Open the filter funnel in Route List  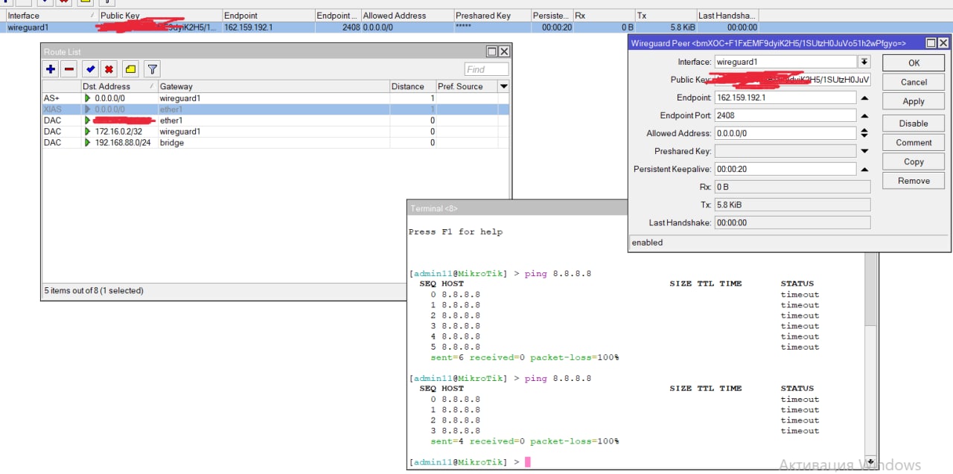(152, 69)
